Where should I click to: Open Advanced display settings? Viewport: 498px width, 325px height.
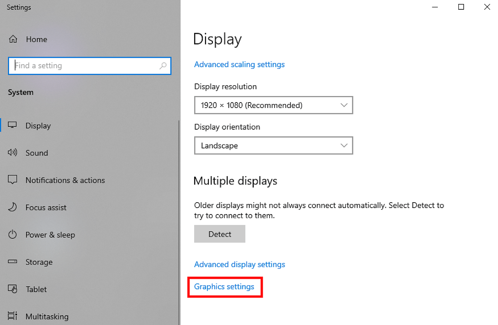(239, 264)
